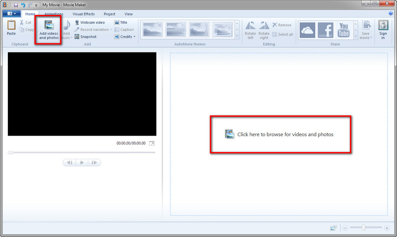
Task: Start Webcam video capture
Action: pyautogui.click(x=90, y=22)
